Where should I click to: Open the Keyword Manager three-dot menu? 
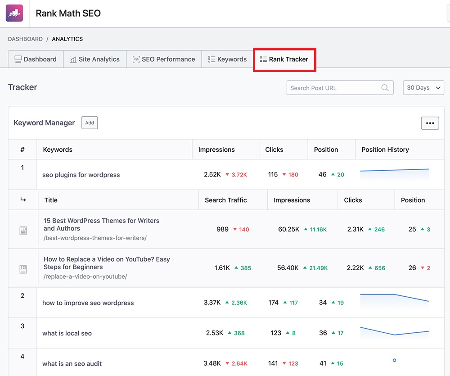430,123
